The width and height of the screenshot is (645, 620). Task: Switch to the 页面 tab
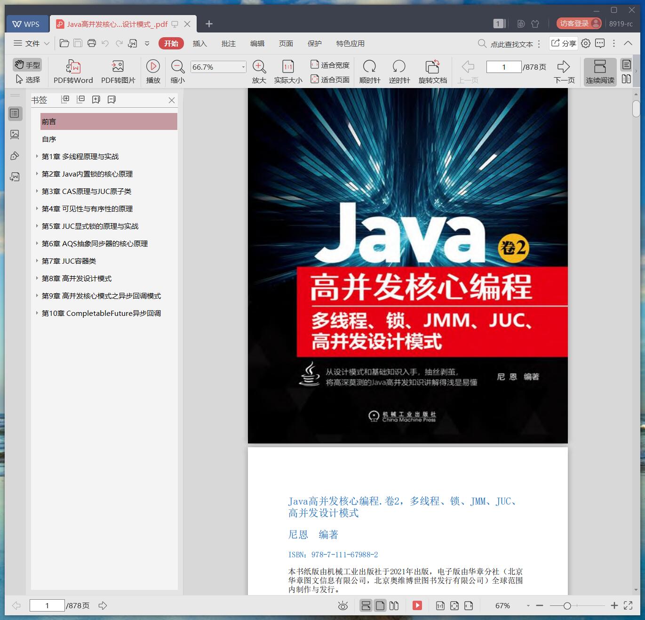286,43
